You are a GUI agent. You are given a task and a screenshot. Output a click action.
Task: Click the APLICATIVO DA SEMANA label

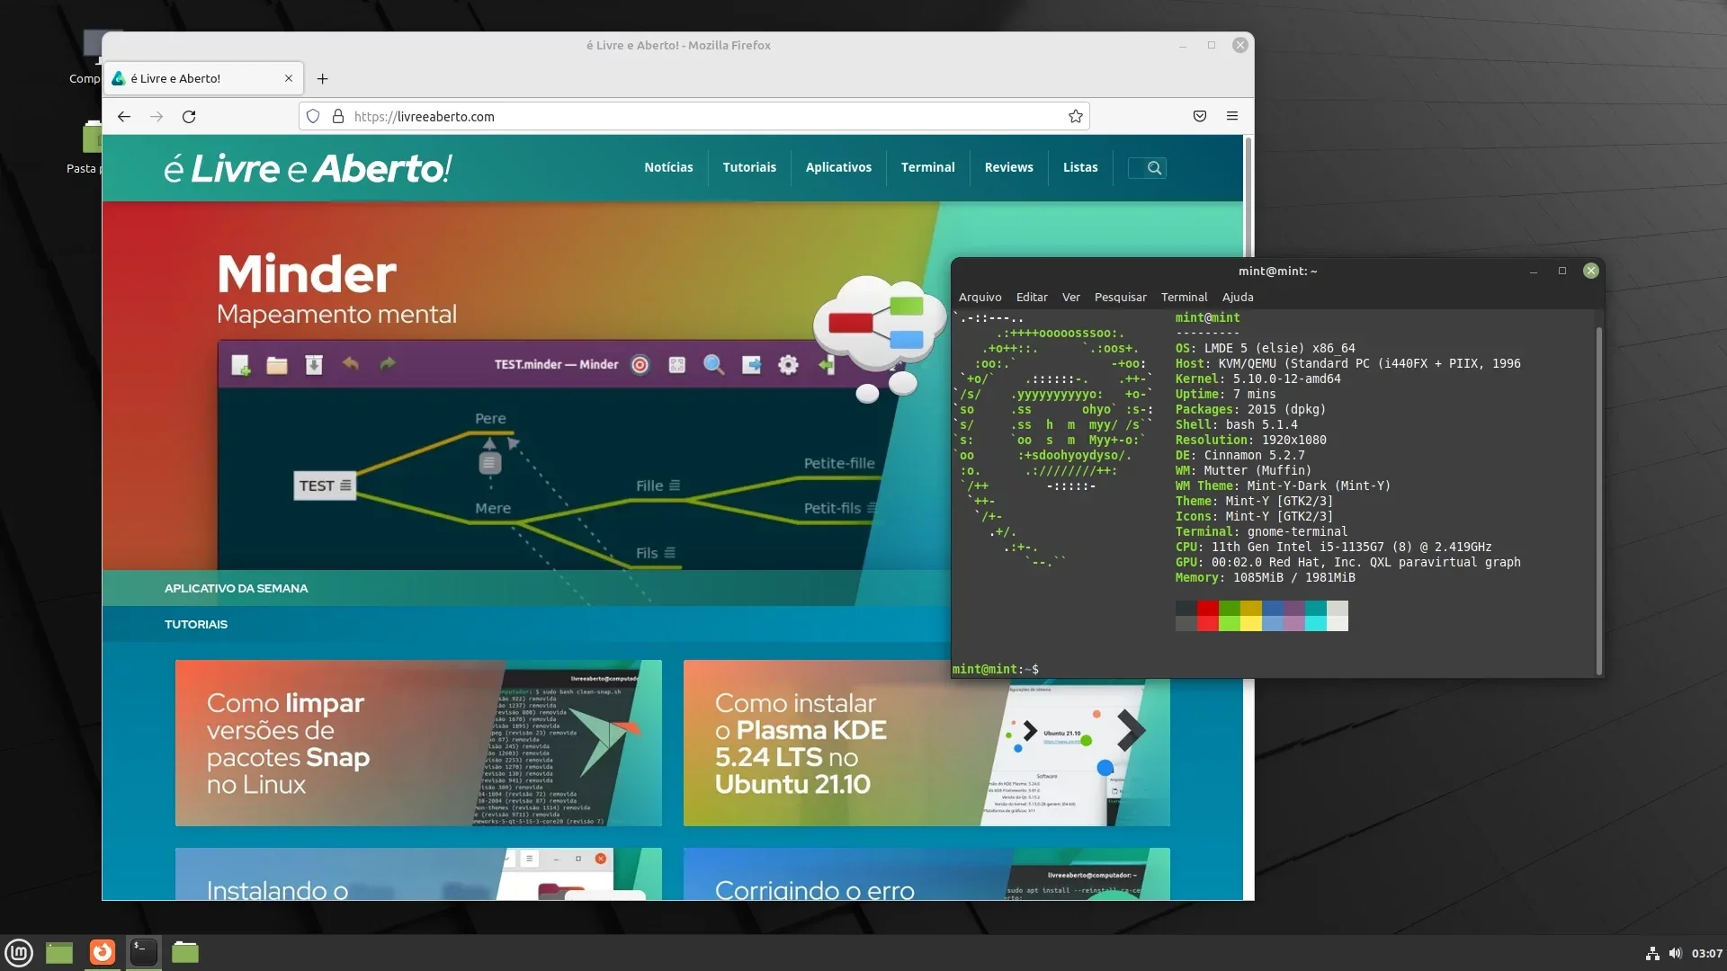pyautogui.click(x=236, y=589)
